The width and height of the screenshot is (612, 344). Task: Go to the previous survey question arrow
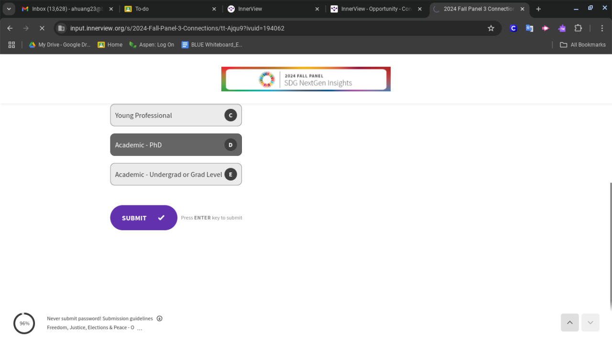pyautogui.click(x=570, y=322)
